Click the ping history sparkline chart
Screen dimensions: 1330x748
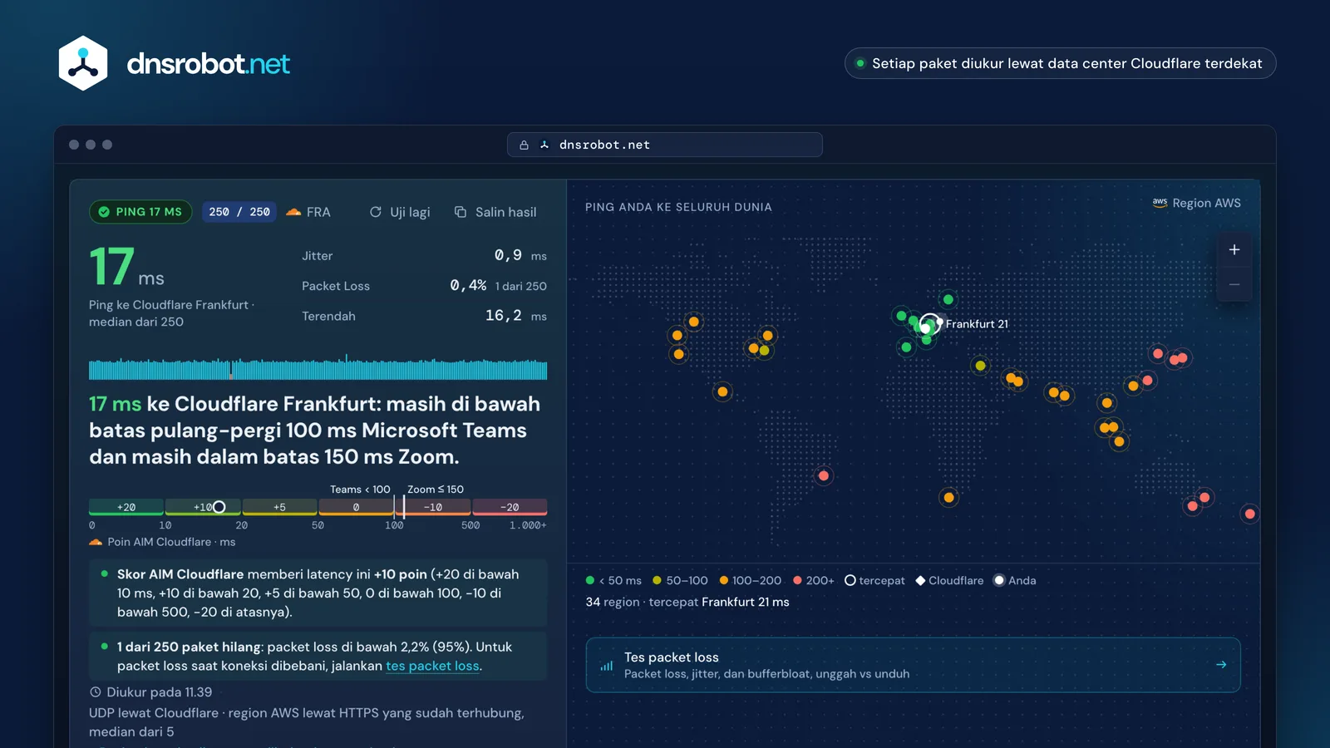(x=318, y=367)
